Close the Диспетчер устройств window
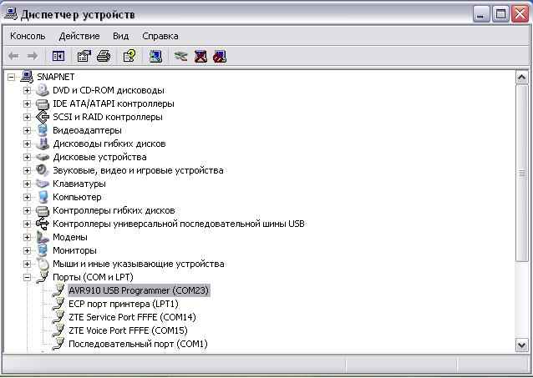The image size is (533, 378). [520, 15]
